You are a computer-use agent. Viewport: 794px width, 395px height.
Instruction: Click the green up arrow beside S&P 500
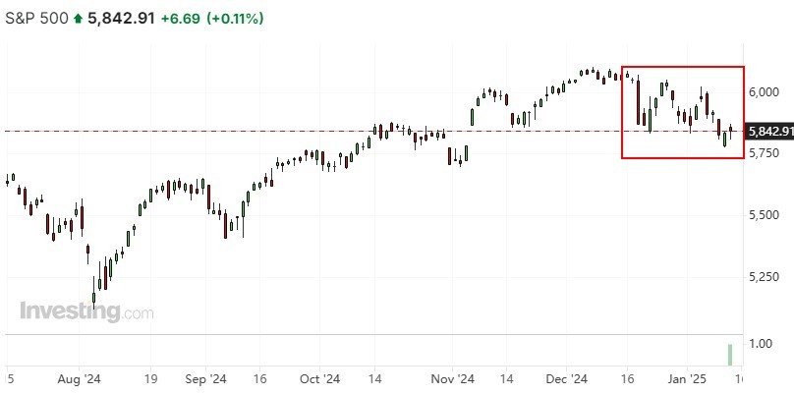click(x=79, y=19)
